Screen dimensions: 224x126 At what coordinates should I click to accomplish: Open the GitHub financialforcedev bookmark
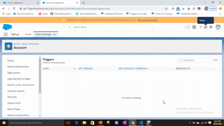coord(62,14)
